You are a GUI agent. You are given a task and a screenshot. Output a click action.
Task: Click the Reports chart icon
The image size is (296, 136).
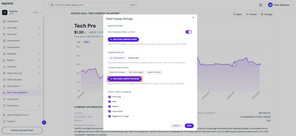click(x=4, y=60)
